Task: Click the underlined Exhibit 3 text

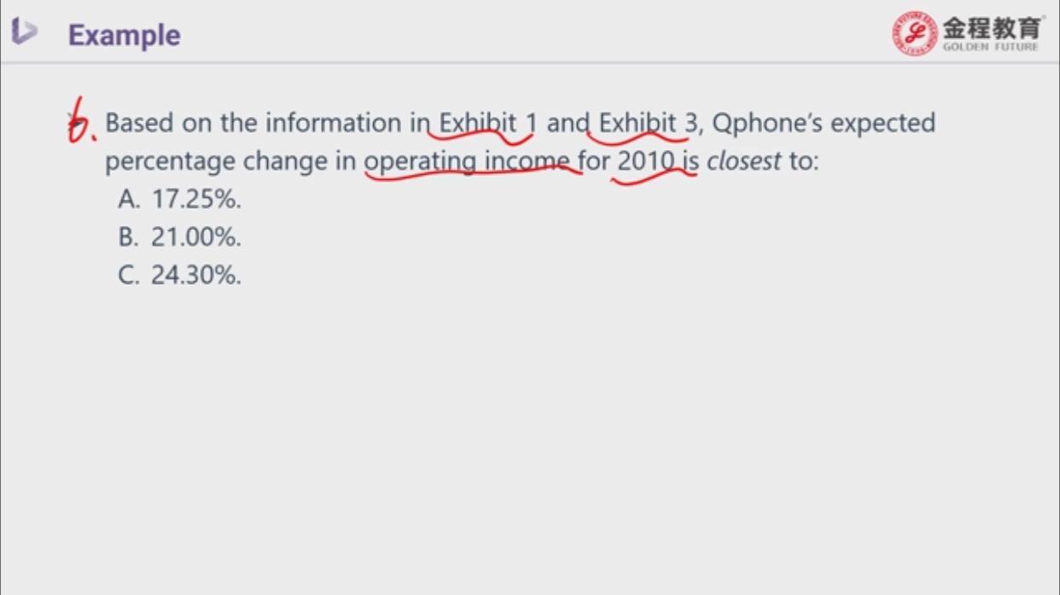Action: pos(649,123)
